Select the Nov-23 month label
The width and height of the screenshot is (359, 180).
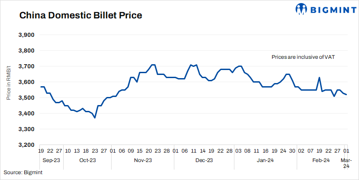coord(142,160)
